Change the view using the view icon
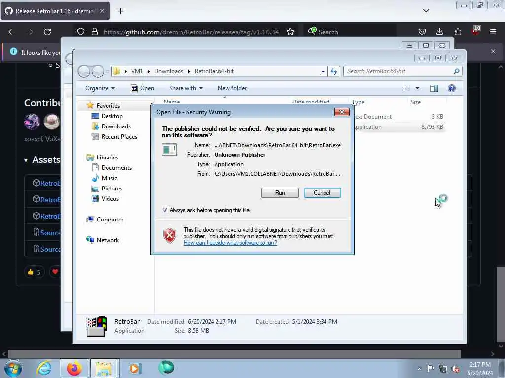Image resolution: width=505 pixels, height=378 pixels. 407,88
